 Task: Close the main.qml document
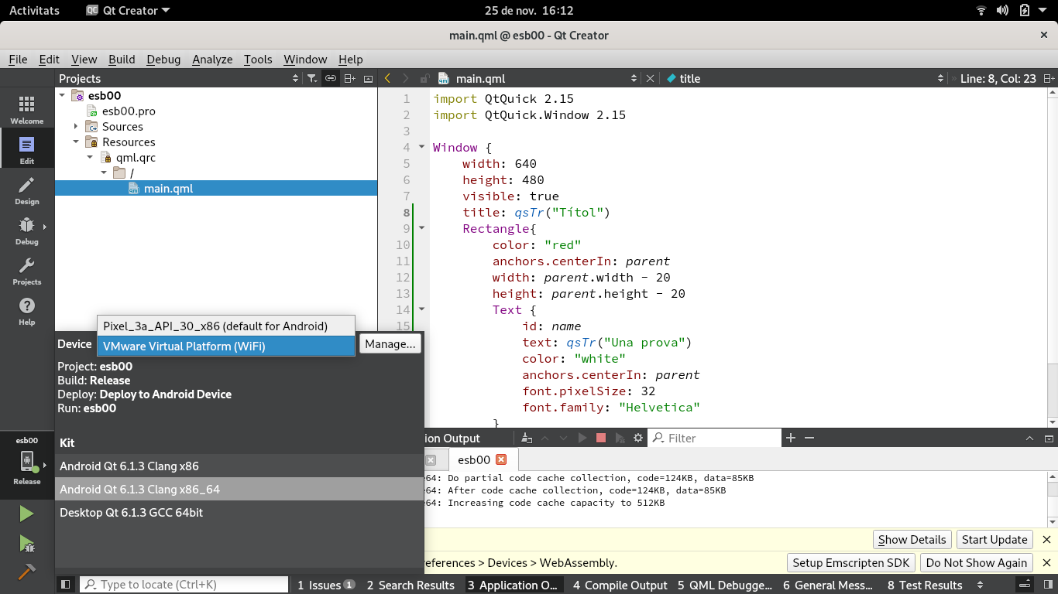pos(650,78)
